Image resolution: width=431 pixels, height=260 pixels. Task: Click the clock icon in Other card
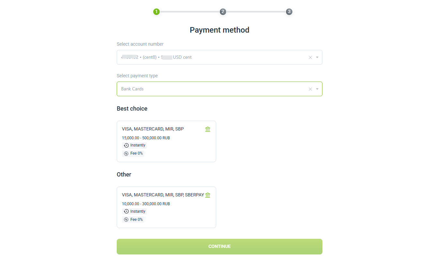[126, 211]
